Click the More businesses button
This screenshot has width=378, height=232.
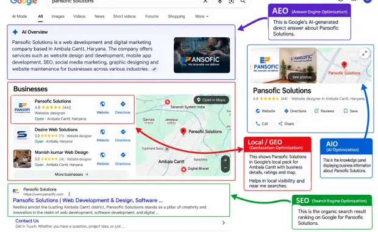[71, 174]
